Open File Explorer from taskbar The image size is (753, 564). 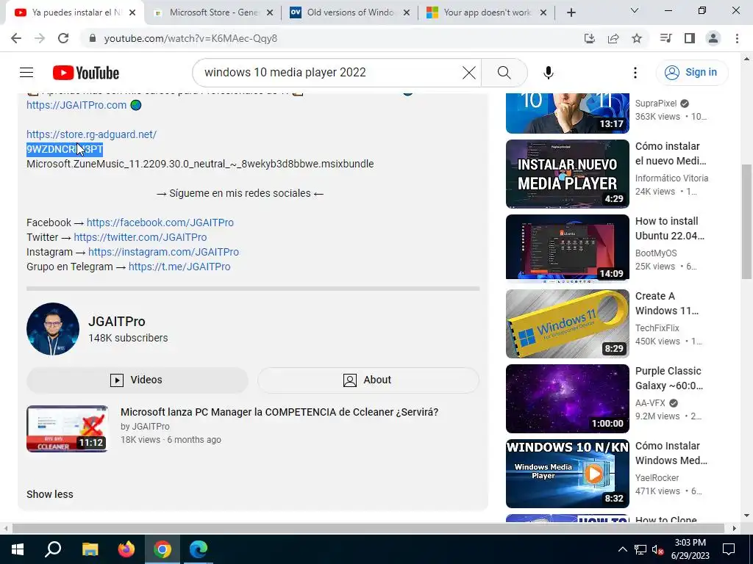tap(90, 549)
